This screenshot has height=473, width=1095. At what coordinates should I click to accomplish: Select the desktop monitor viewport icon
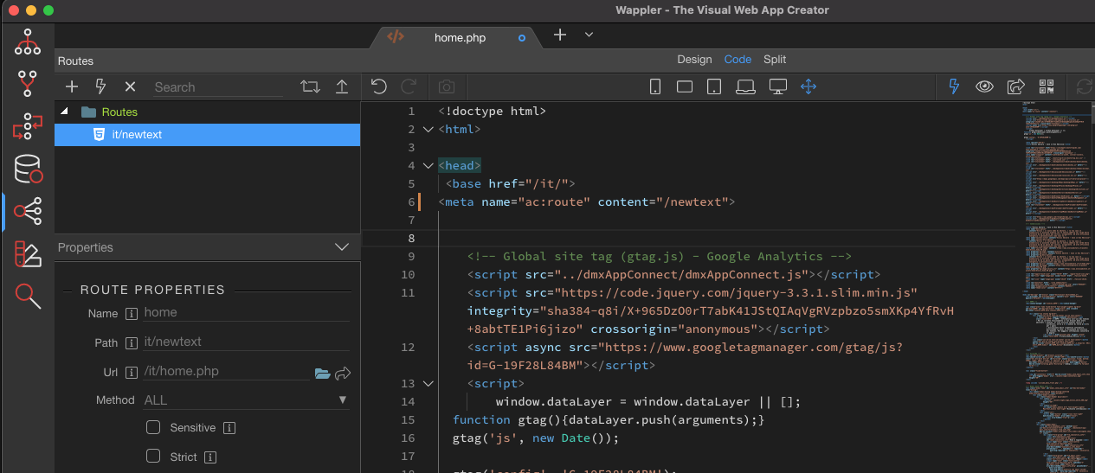(x=778, y=86)
